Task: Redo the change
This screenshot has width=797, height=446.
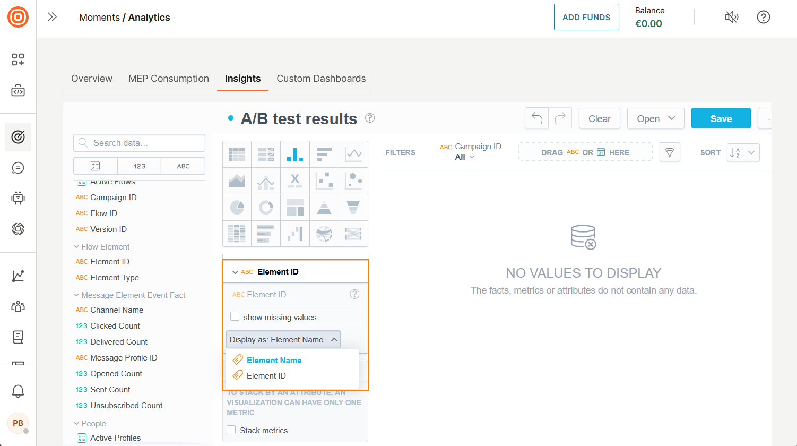Action: (x=560, y=118)
